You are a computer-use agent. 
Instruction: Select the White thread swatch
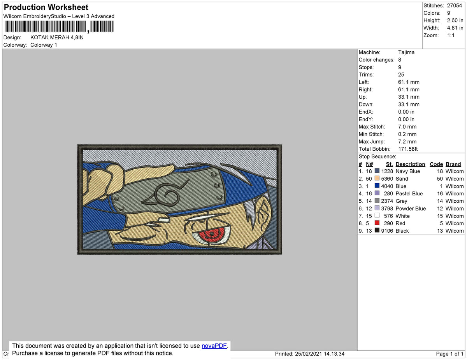pyautogui.click(x=376, y=216)
